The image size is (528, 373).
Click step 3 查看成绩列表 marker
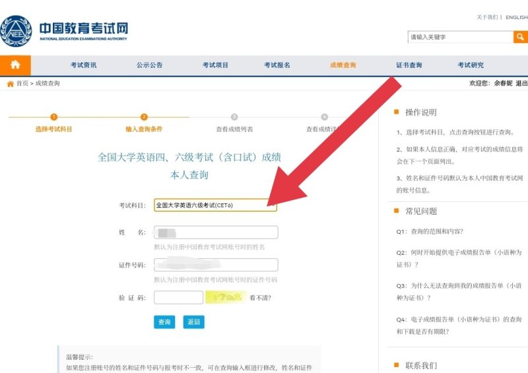point(234,117)
